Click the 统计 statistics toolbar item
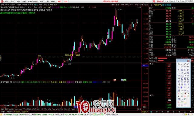194x116 pixels. click(x=122, y=5)
